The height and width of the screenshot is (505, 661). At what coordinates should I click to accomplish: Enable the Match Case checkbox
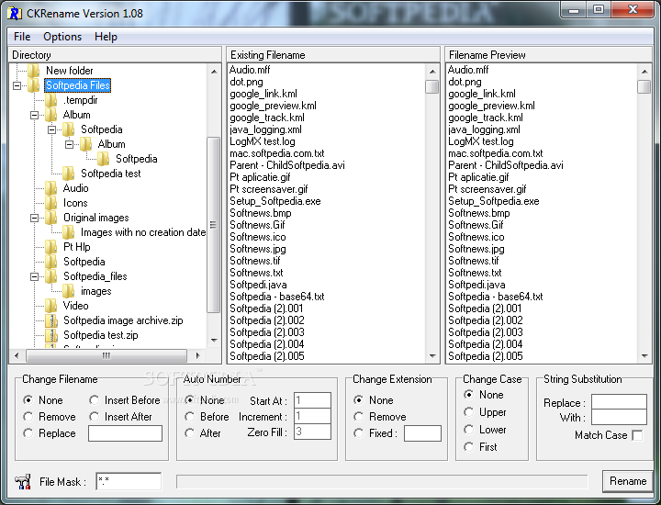tap(637, 435)
